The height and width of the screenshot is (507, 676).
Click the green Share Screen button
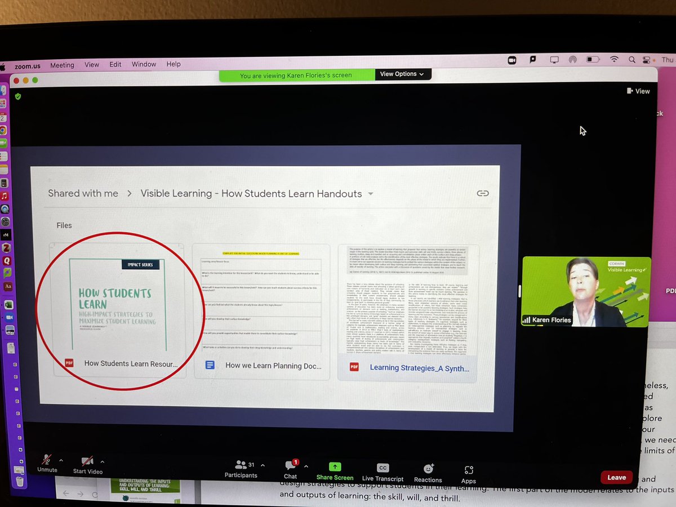click(335, 472)
